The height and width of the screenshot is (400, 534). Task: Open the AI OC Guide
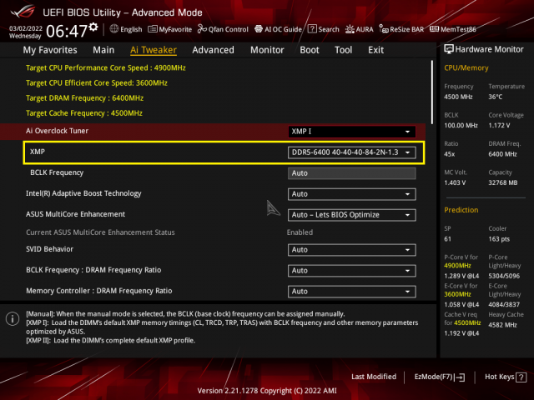pos(278,29)
